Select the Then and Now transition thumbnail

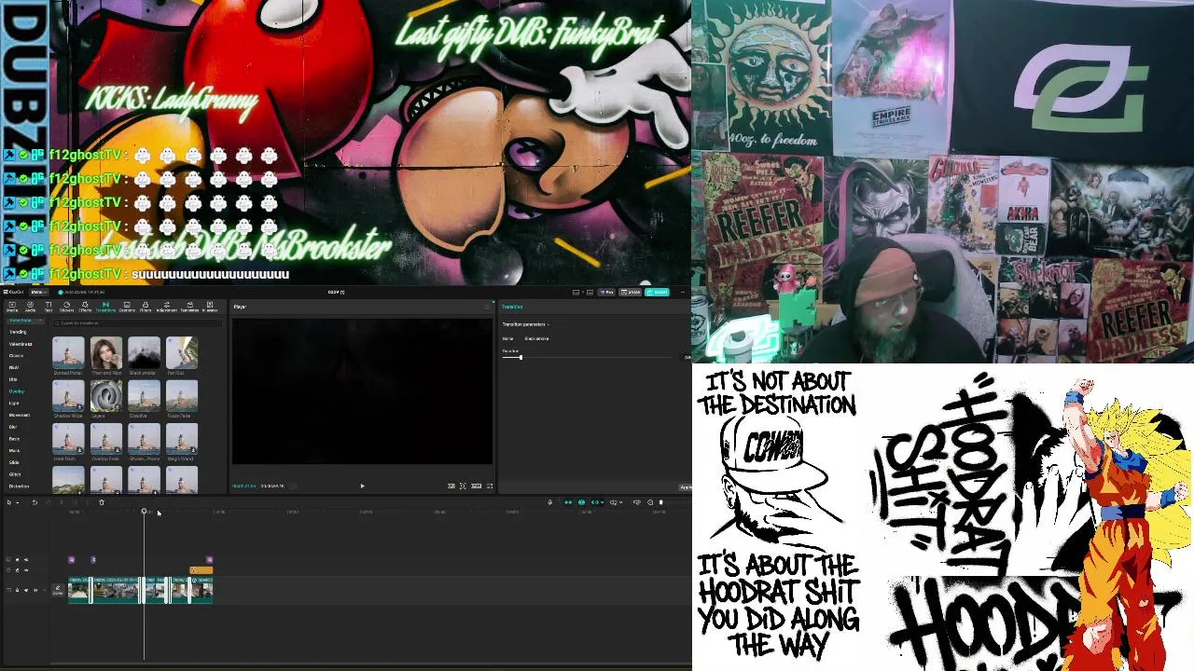pos(106,352)
